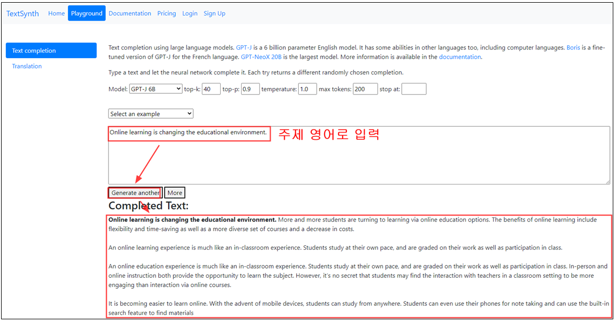Click the Generate another button
This screenshot has height=322, width=616.
coord(135,193)
